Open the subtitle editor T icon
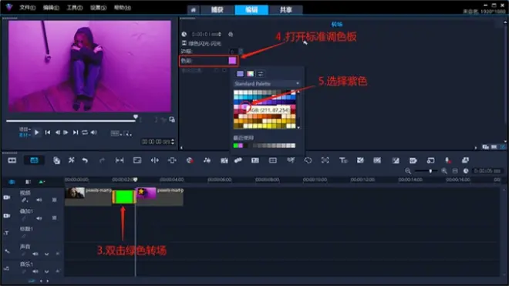Viewport: 509px width, 286px height. [255, 160]
